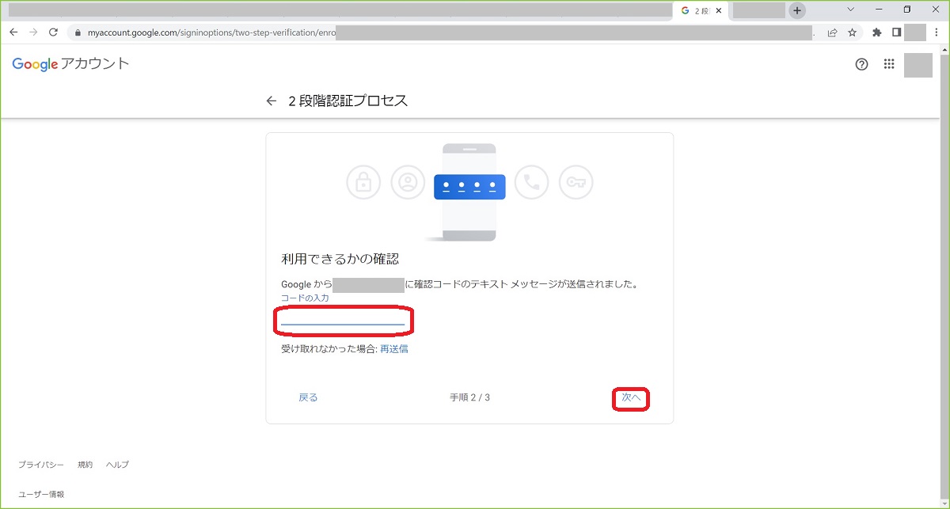
Task: Open the 規約 terms footer link
Action: [x=85, y=465]
